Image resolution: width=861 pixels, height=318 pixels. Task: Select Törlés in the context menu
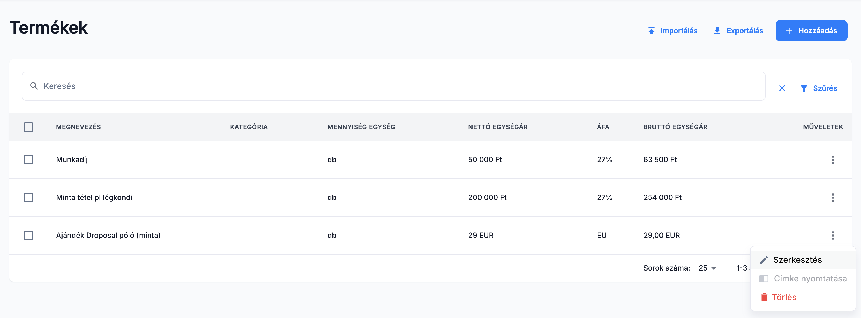(x=784, y=297)
